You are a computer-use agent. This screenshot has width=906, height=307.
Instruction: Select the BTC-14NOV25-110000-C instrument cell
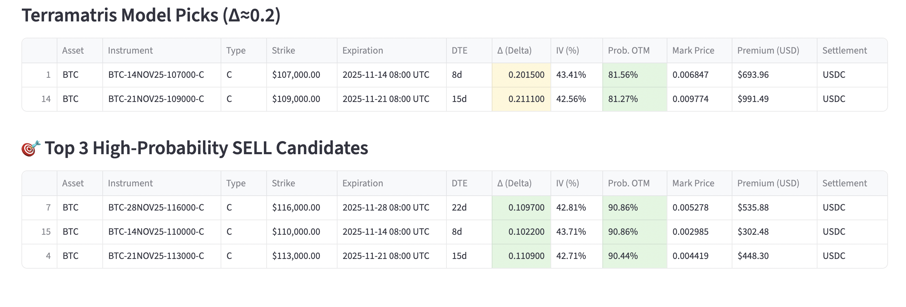pos(156,232)
